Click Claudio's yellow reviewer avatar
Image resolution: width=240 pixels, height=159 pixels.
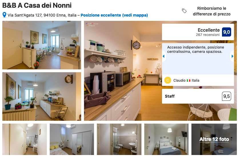click(x=168, y=80)
